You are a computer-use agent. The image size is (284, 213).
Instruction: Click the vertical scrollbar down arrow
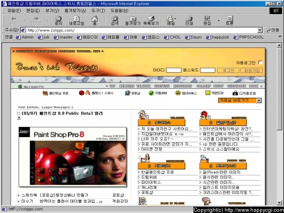[x=279, y=203]
